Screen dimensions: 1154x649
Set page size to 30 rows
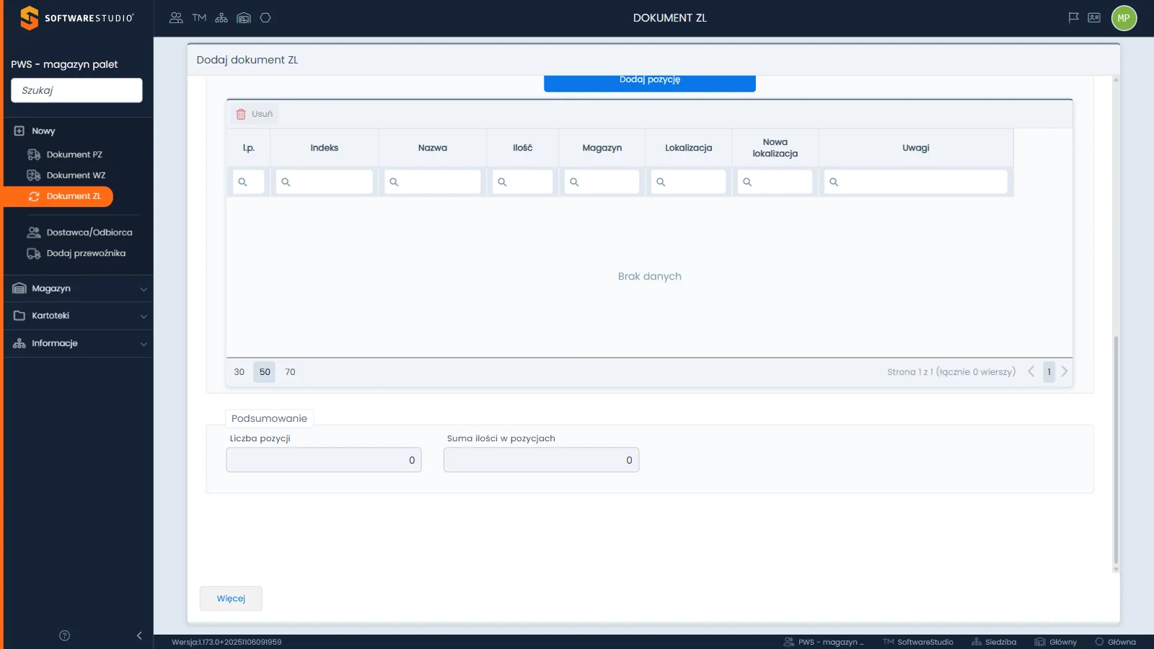click(239, 372)
